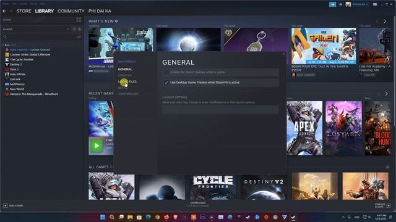Select Dota 2 in the game list
The image size is (396, 222).
14,70
